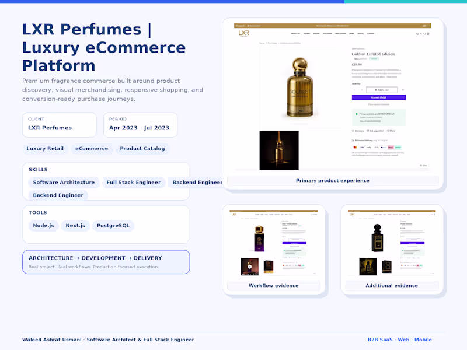Viewport: 467px width, 350px height.
Task: Click the Backend Engineer chip on second row
Action: pyautogui.click(x=58, y=195)
